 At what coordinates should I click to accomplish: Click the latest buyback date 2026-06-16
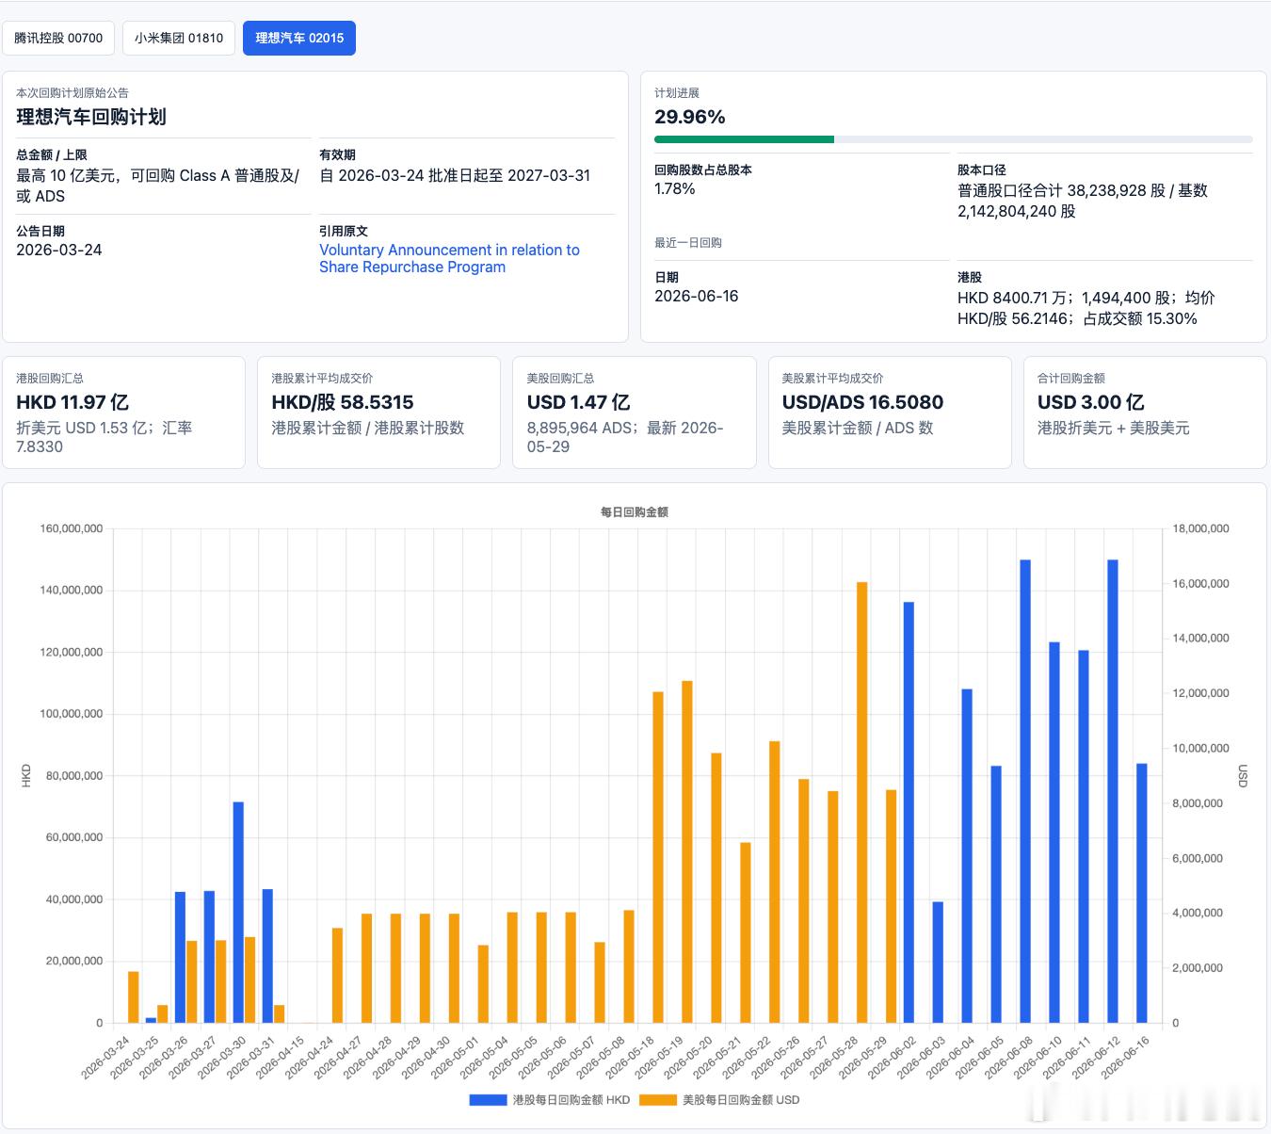pyautogui.click(x=697, y=296)
